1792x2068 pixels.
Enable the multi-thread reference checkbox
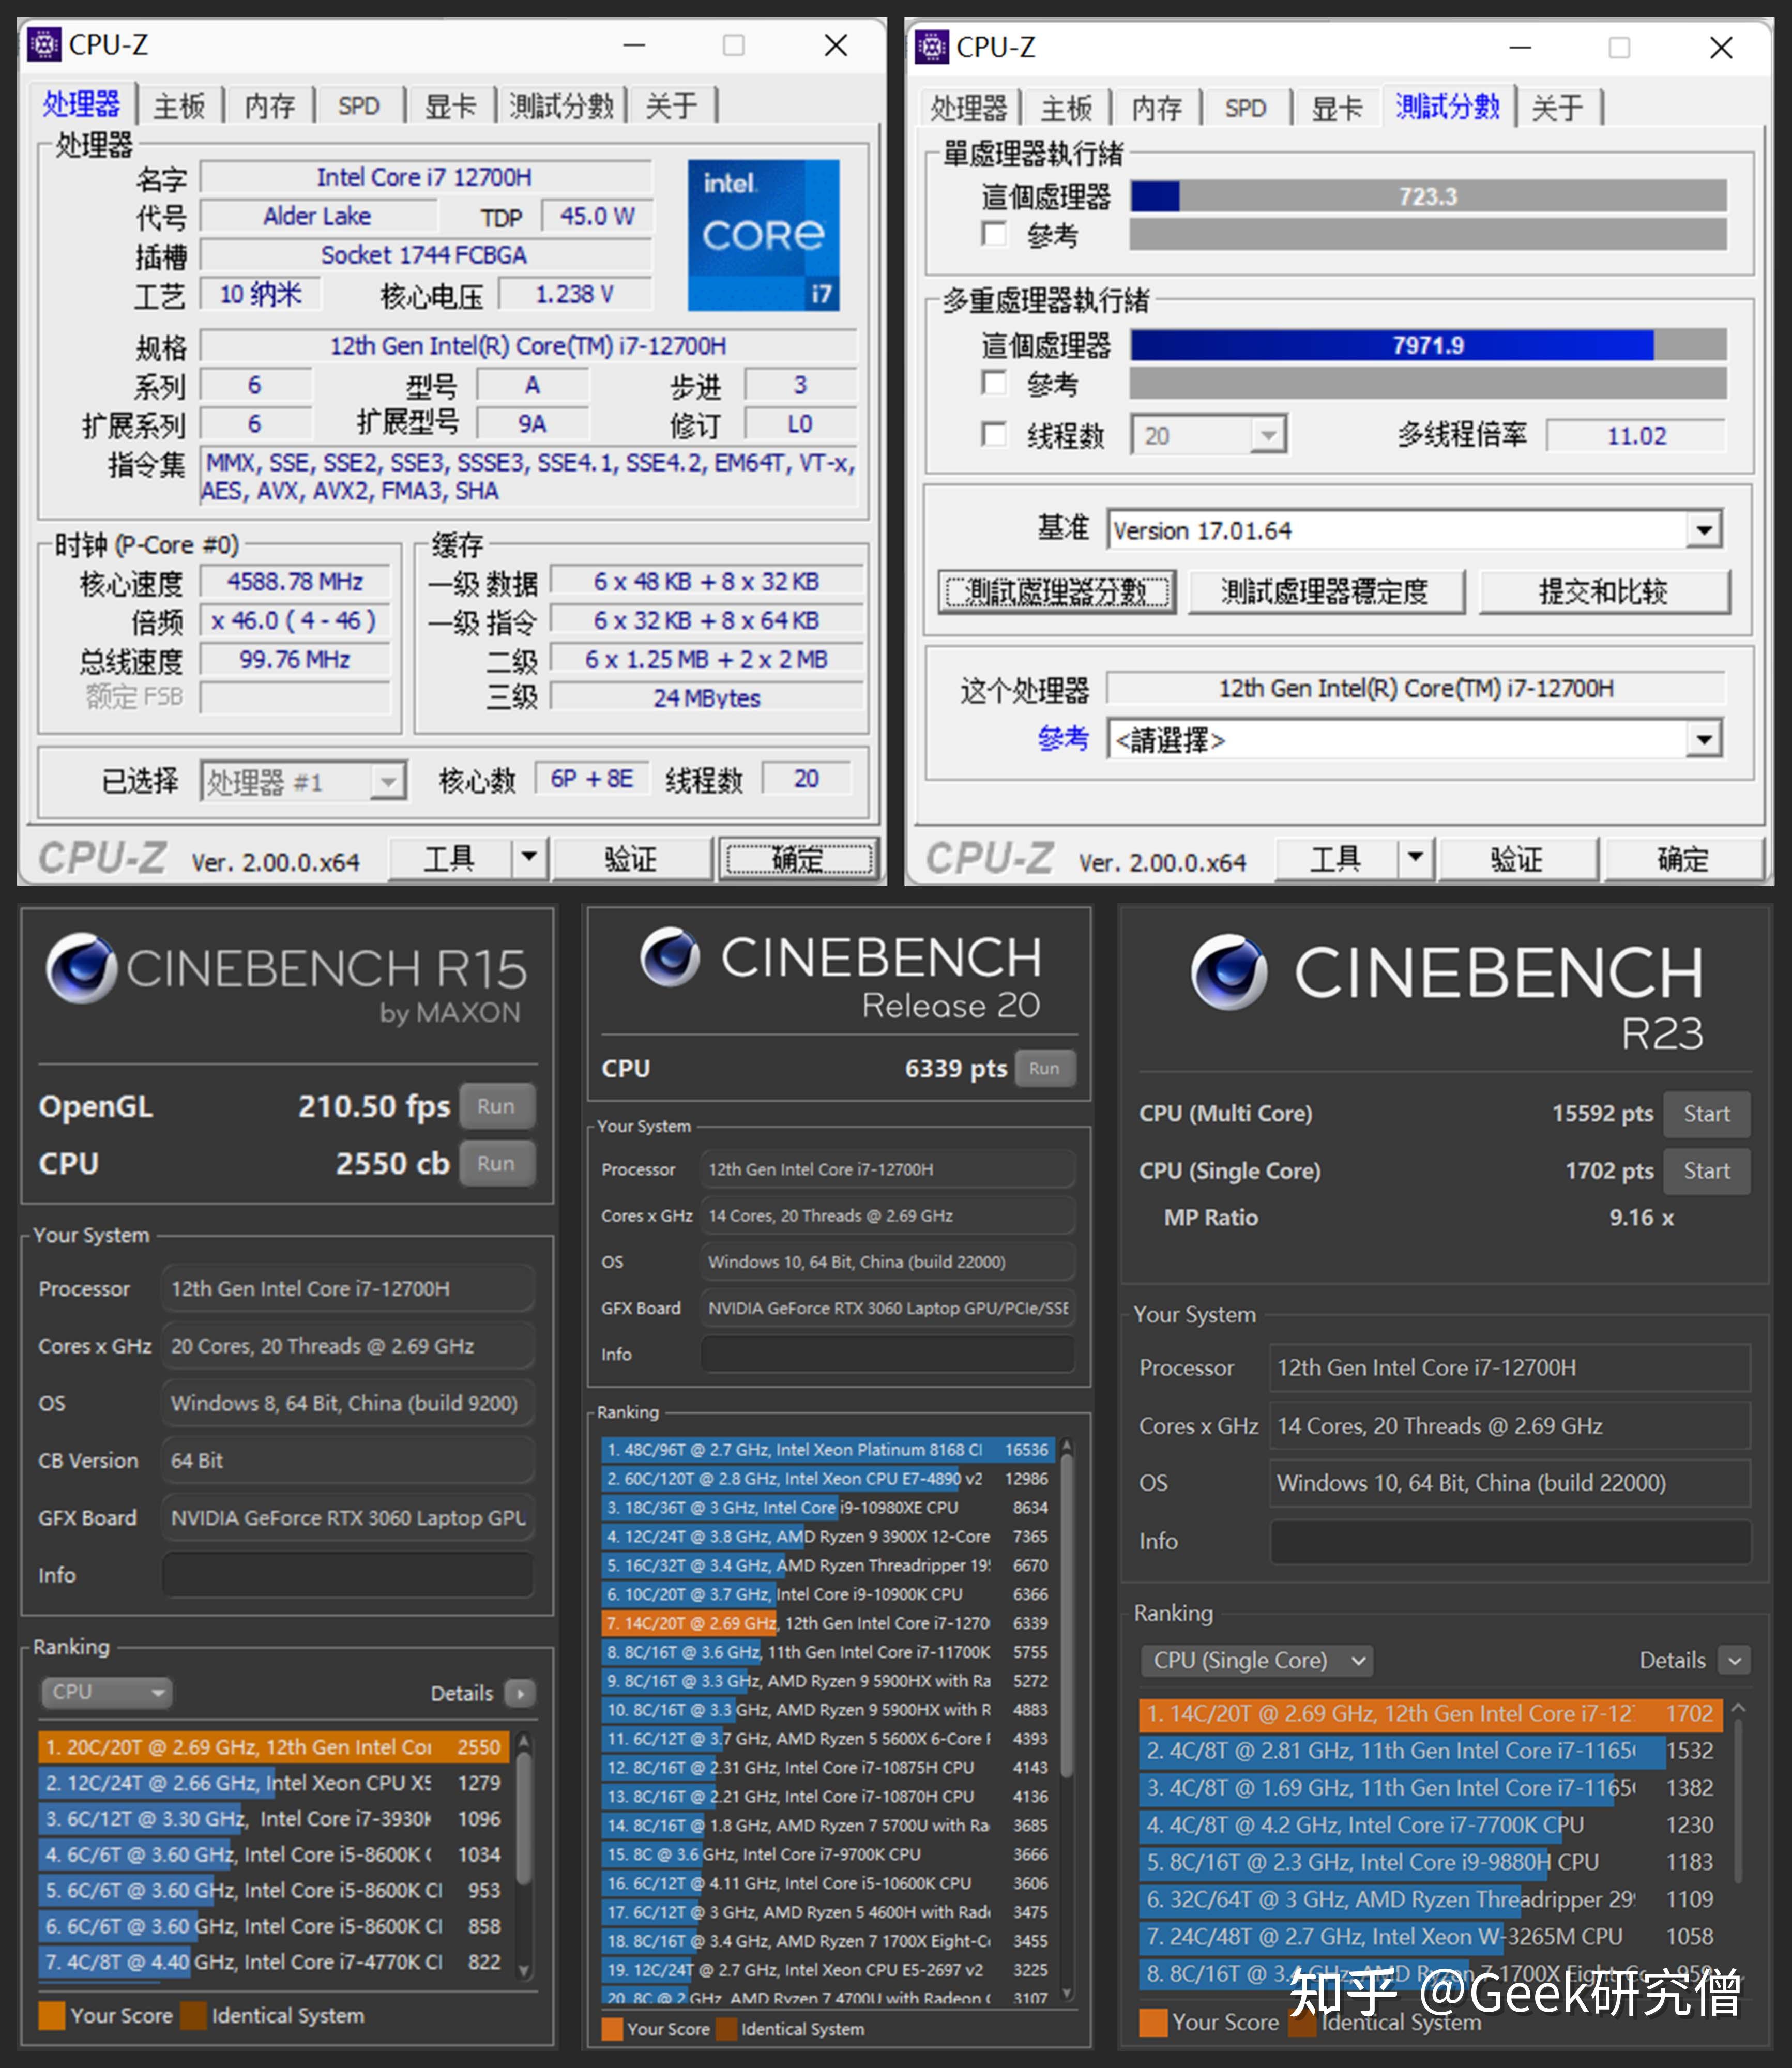pyautogui.click(x=994, y=383)
